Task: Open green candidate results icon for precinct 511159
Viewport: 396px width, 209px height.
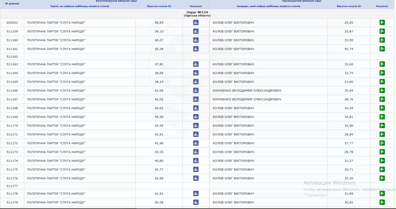Action: pyautogui.click(x=382, y=31)
